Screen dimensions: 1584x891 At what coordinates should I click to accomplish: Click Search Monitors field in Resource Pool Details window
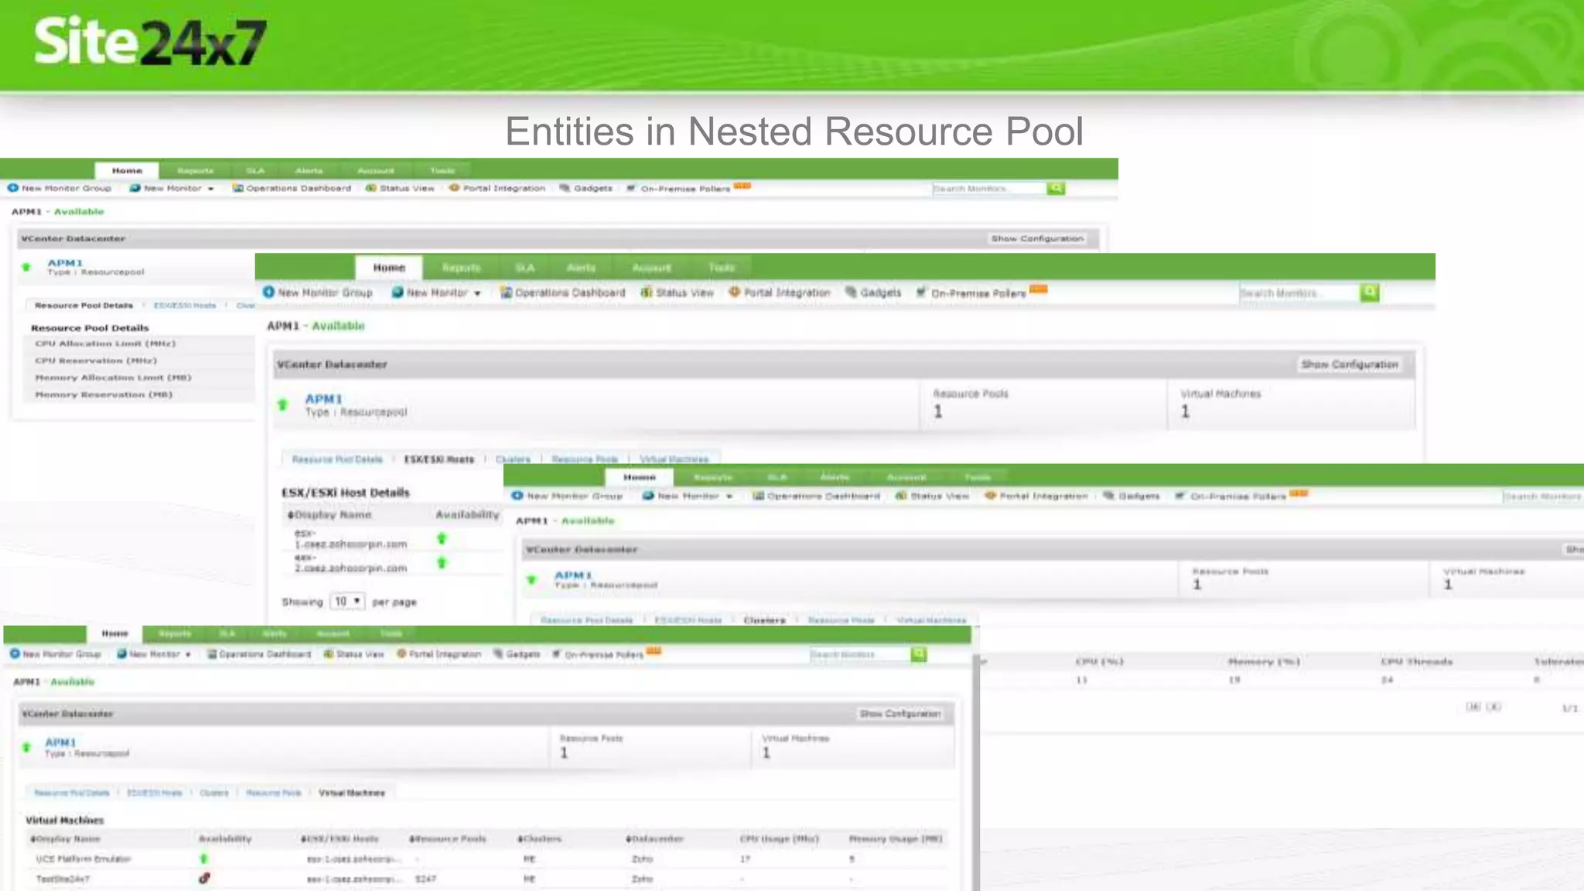[989, 188]
